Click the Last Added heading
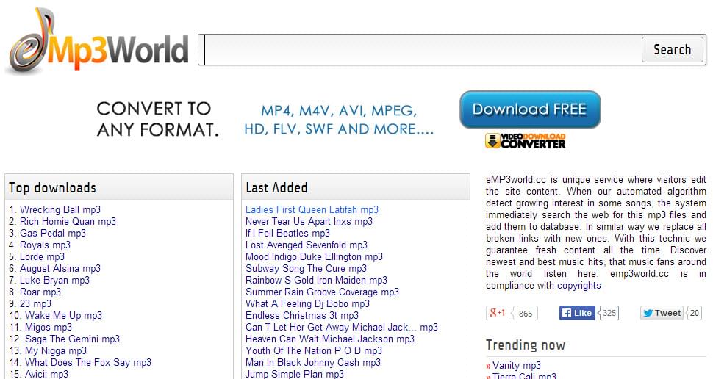The width and height of the screenshot is (713, 379). tap(276, 188)
